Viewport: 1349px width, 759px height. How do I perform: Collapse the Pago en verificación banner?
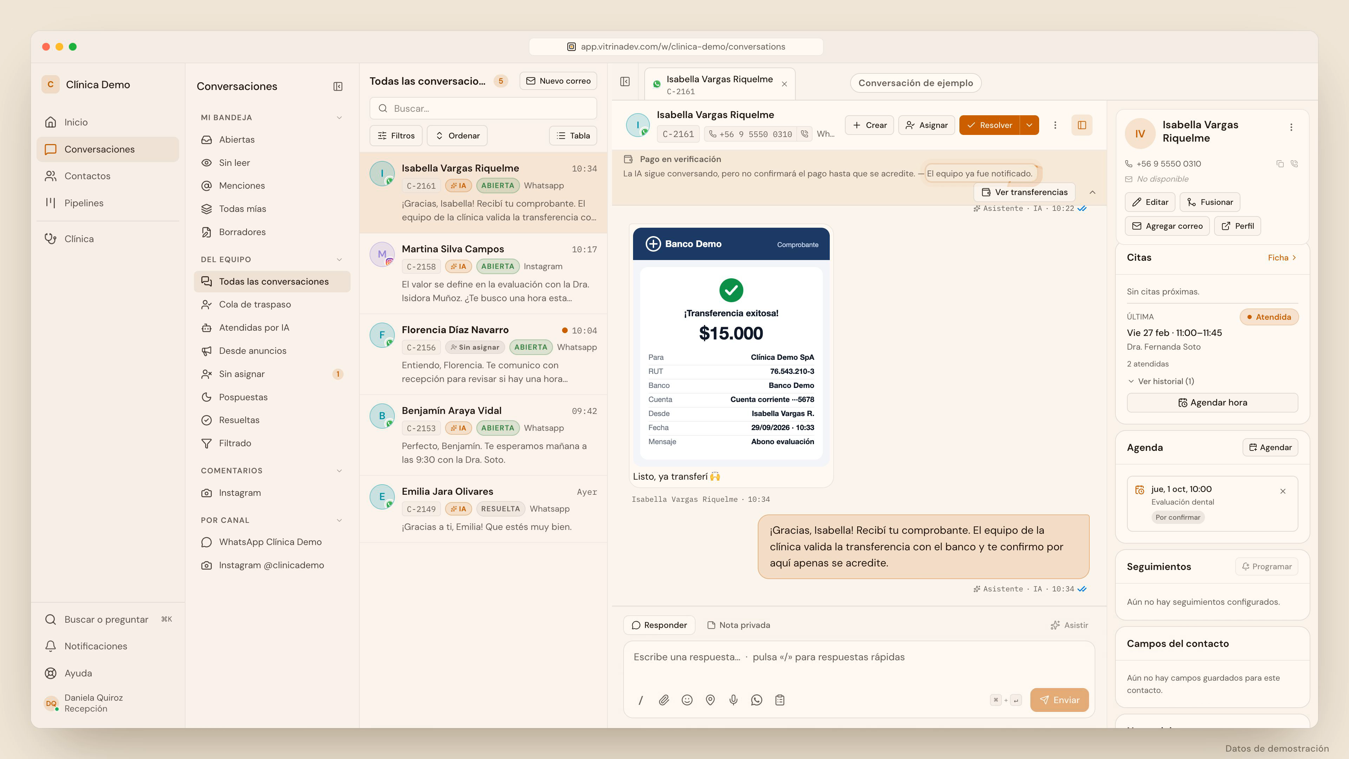point(1093,193)
